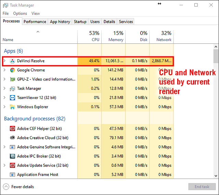Click the Google Chrome icon
The width and height of the screenshot is (219, 195).
click(x=12, y=70)
